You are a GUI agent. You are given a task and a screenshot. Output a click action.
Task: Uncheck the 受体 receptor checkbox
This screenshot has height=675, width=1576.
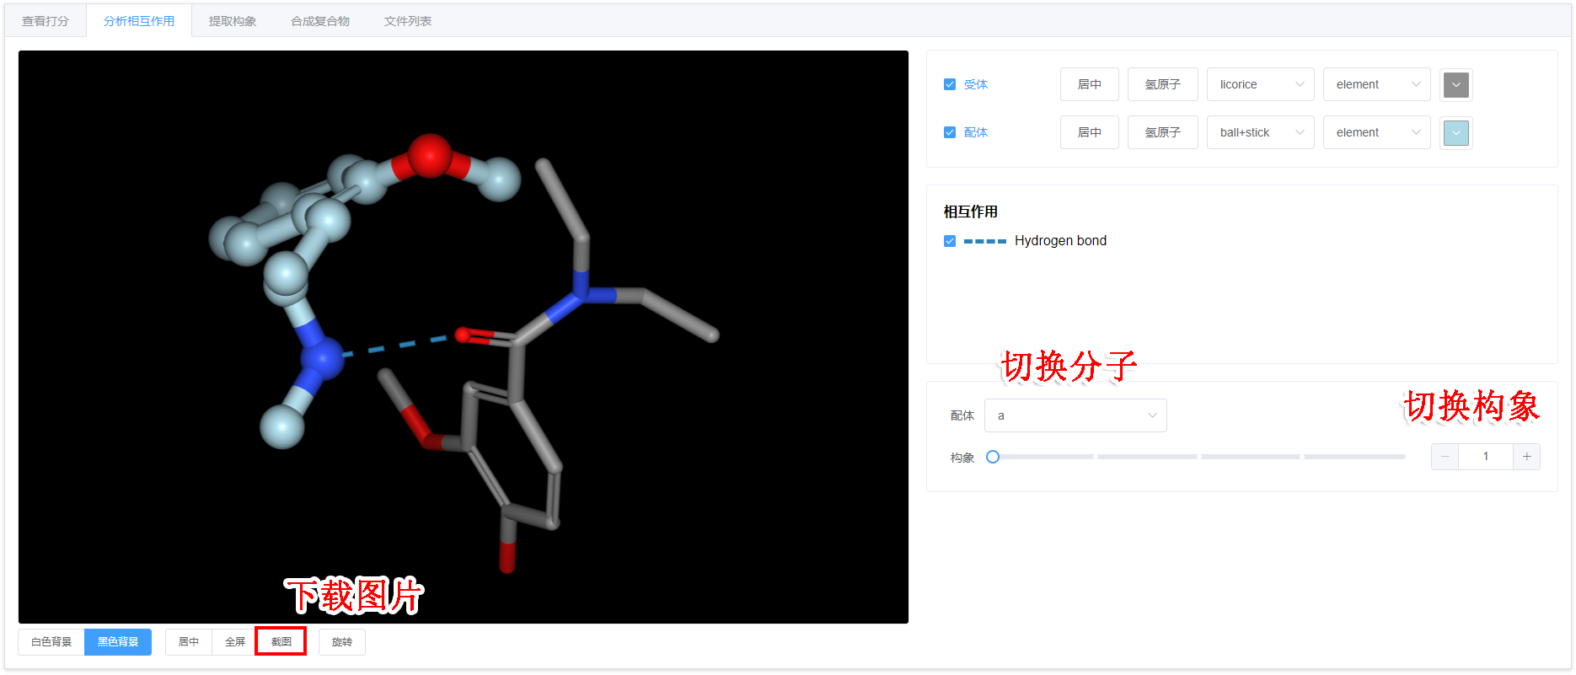tap(950, 85)
